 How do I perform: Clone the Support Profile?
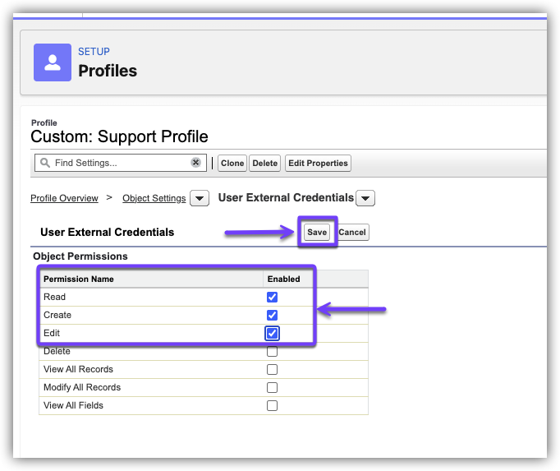point(232,164)
